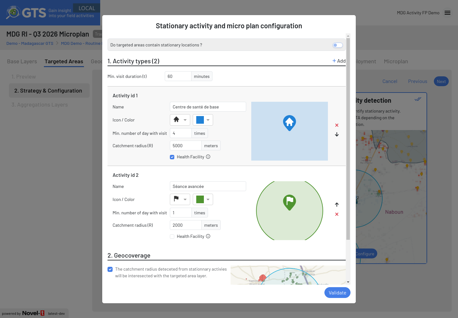Open house icon dropdown for Activity 1
The width and height of the screenshot is (458, 318).
[180, 120]
